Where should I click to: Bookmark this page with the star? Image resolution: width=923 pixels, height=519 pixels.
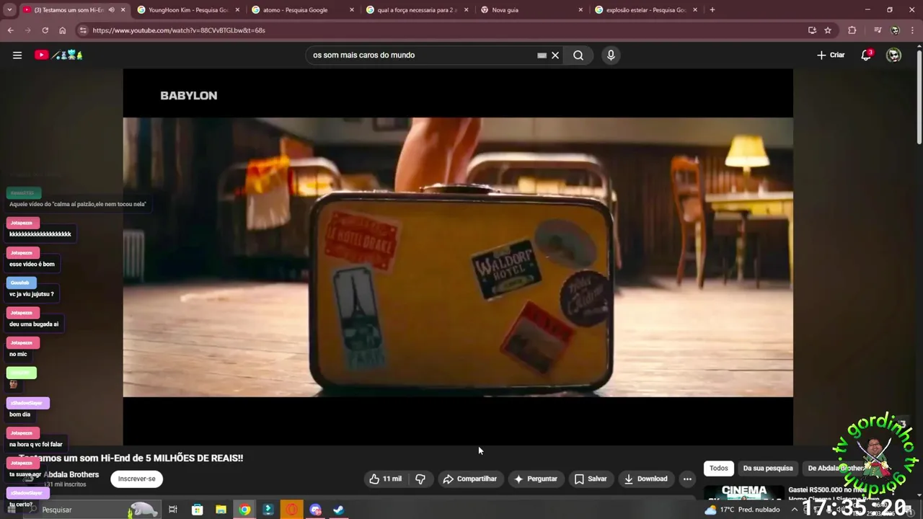coord(828,30)
